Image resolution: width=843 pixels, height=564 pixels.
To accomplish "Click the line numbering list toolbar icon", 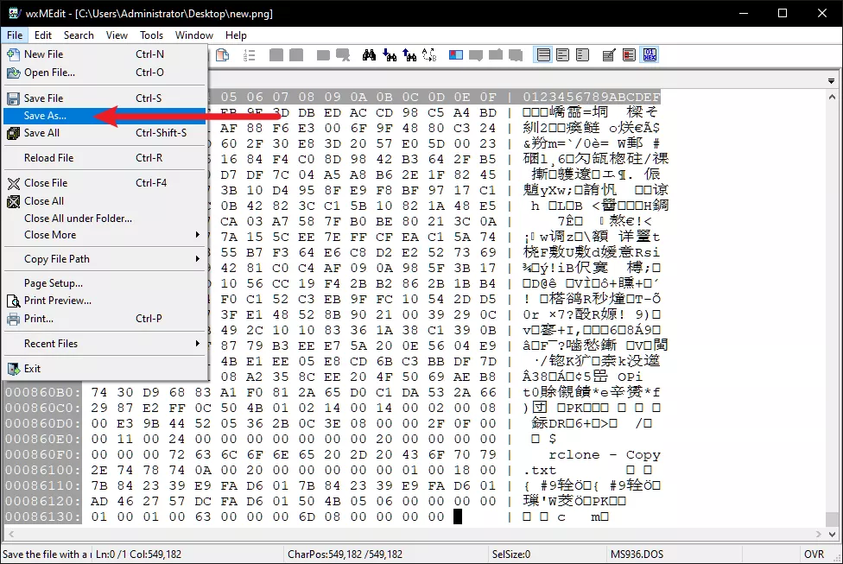I will click(249, 54).
